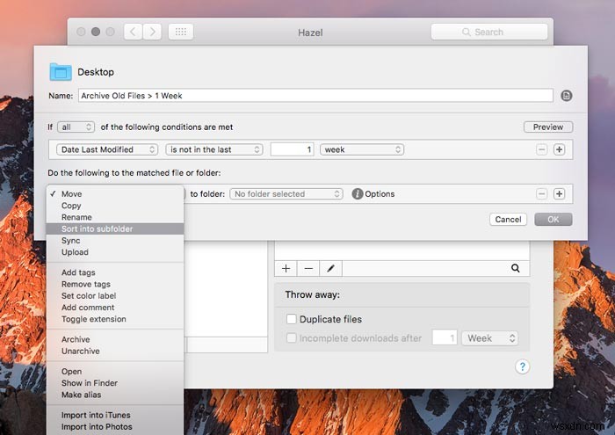The width and height of the screenshot is (615, 435).
Task: Click the number field showing 1 in condition
Action: pos(292,149)
